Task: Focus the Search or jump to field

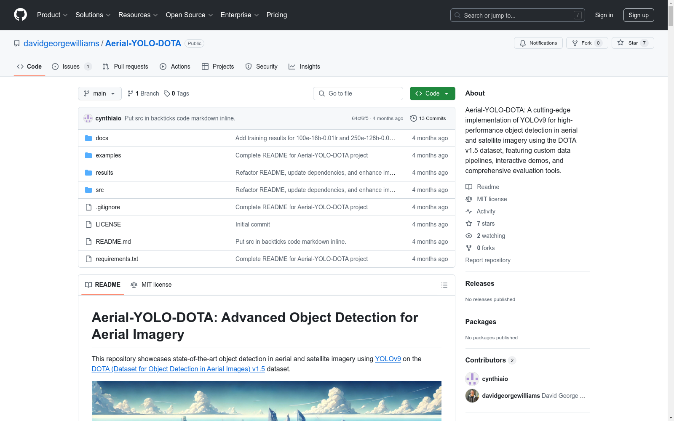Action: click(x=518, y=15)
